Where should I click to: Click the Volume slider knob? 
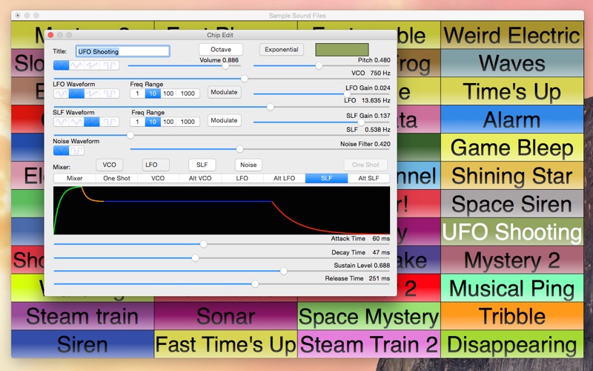pyautogui.click(x=225, y=66)
